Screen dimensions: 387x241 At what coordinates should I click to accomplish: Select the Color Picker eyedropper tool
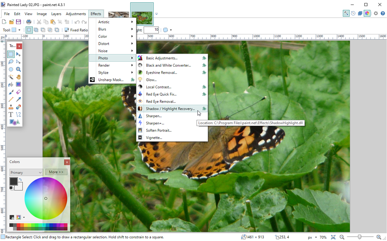[x=18, y=99]
